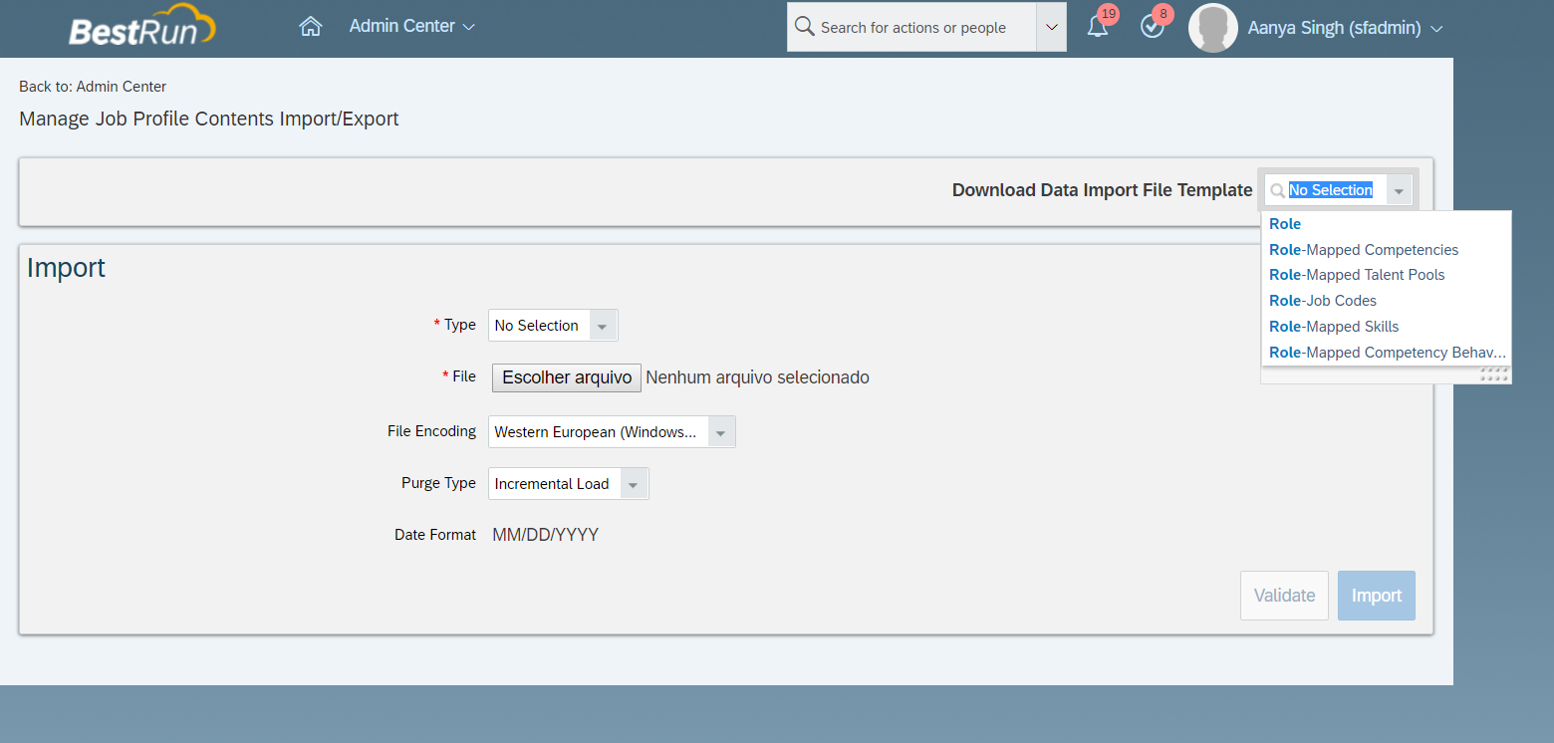Viewport: 1554px width, 743px height.
Task: Open the to-do checkmark icon
Action: pyautogui.click(x=1153, y=27)
